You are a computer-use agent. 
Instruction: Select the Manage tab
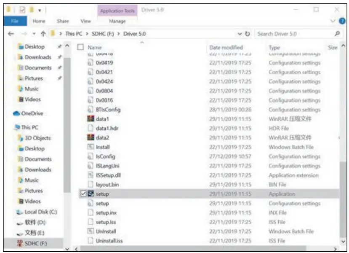(117, 22)
